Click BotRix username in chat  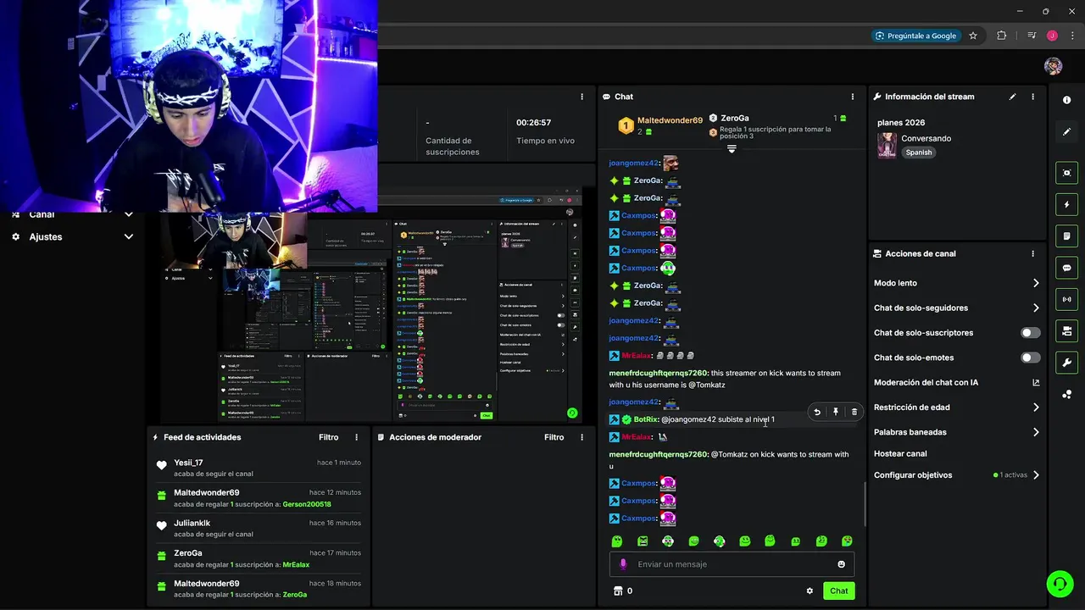pos(646,419)
